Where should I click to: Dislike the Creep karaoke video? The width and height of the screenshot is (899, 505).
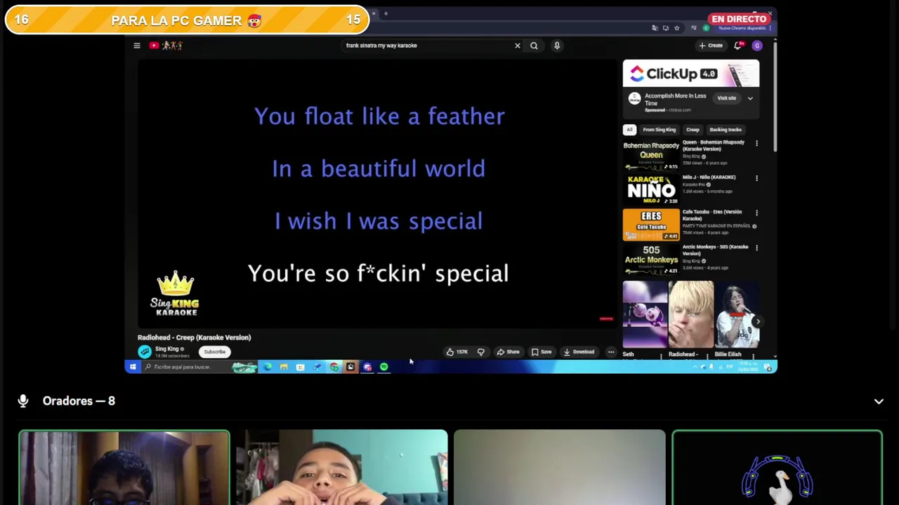point(481,352)
